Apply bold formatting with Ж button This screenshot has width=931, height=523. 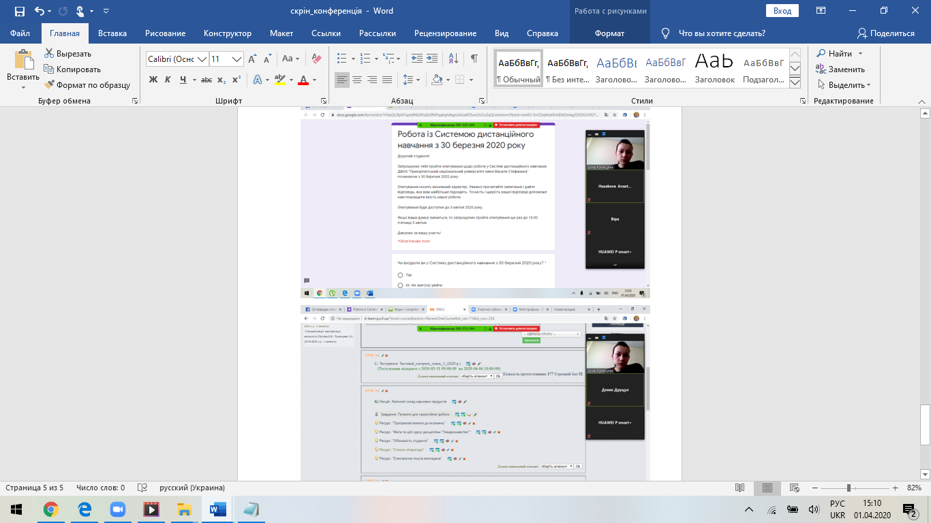coord(153,80)
